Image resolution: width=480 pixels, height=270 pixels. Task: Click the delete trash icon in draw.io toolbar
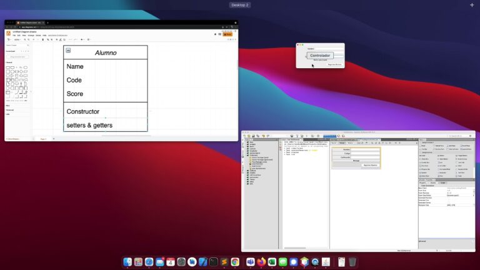click(x=43, y=39)
